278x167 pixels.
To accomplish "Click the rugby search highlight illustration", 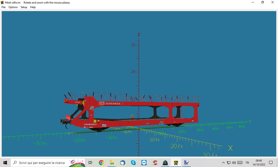I will (77, 163).
